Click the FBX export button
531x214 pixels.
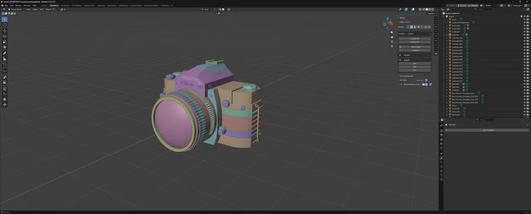tap(415, 67)
